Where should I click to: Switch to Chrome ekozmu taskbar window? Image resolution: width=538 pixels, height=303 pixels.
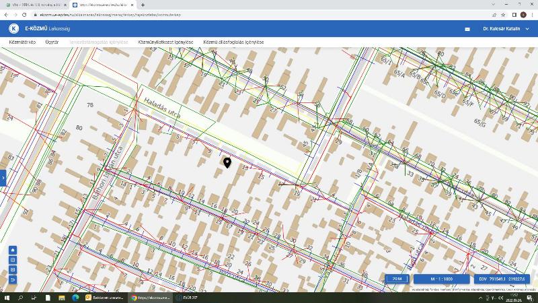pyautogui.click(x=150, y=298)
